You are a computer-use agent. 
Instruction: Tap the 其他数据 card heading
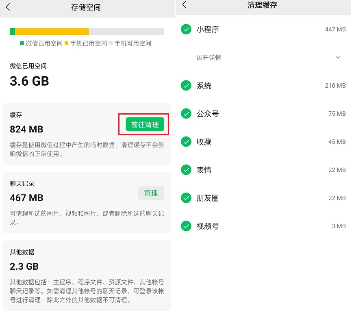tap(22, 252)
